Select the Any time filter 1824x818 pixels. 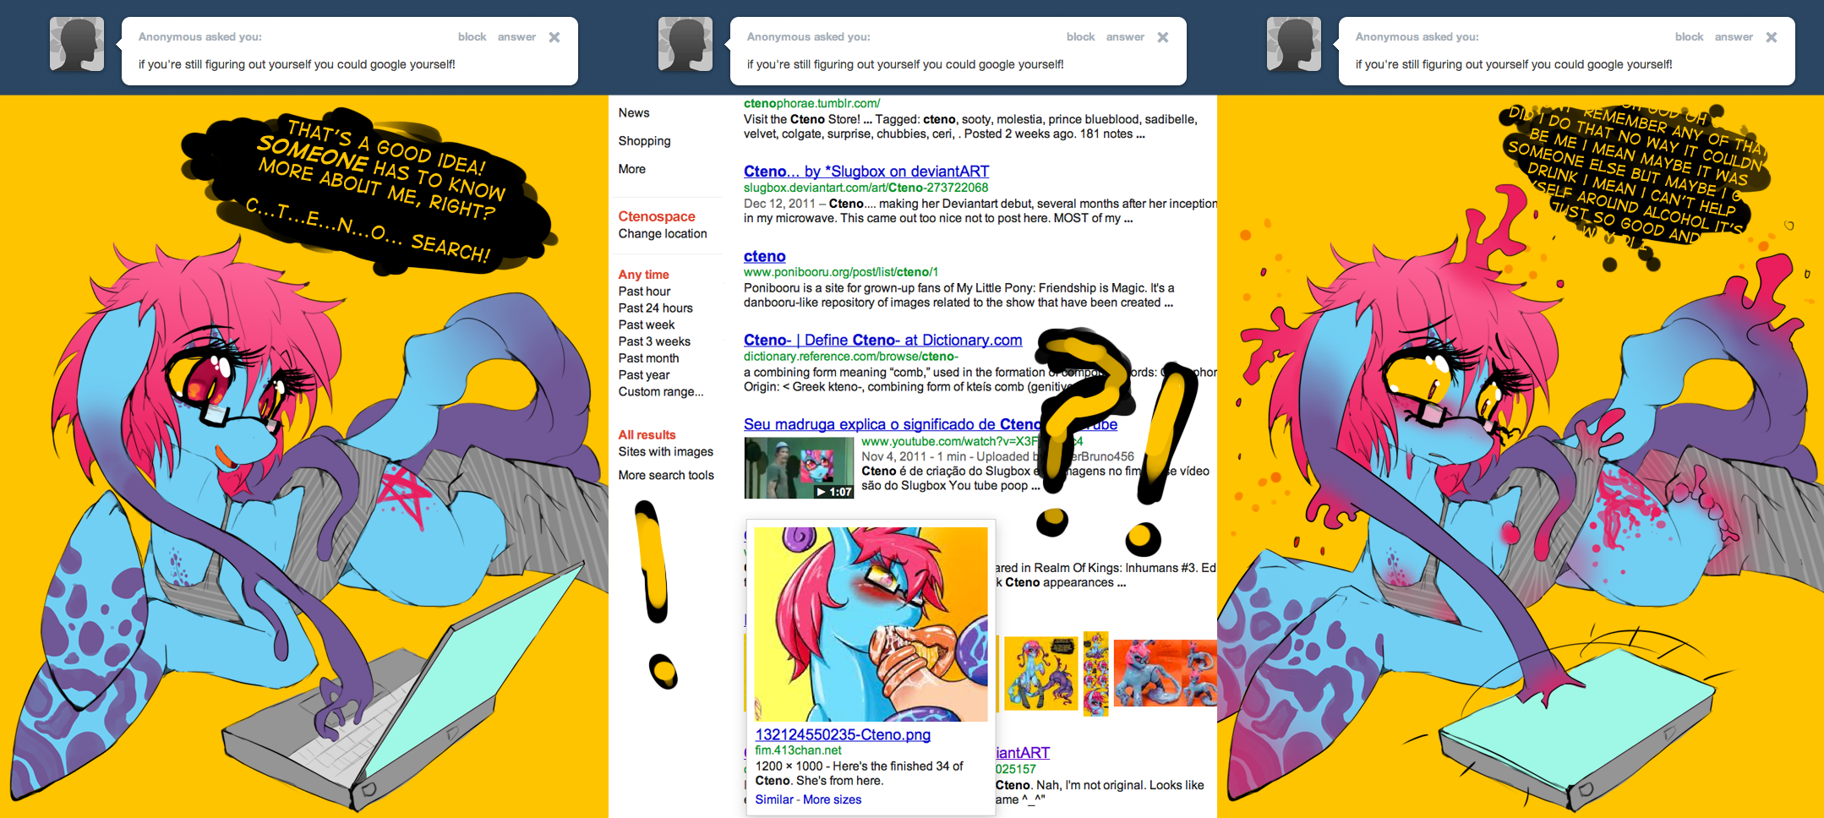coord(643,275)
